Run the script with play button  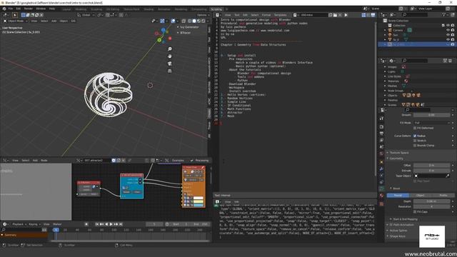[x=346, y=15]
